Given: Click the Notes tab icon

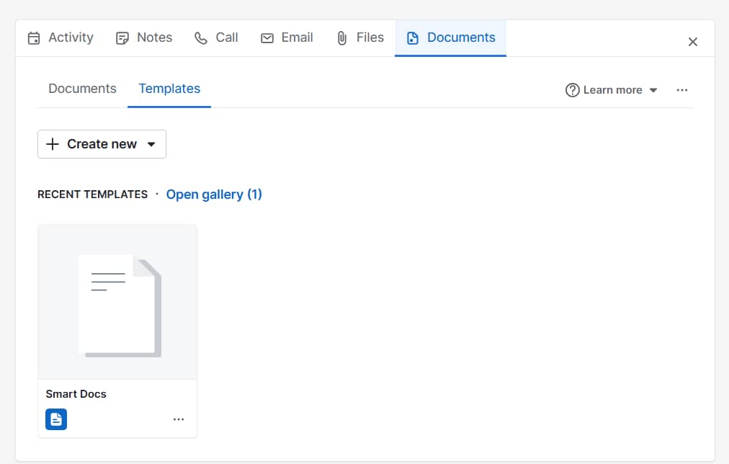Looking at the screenshot, I should pos(122,38).
